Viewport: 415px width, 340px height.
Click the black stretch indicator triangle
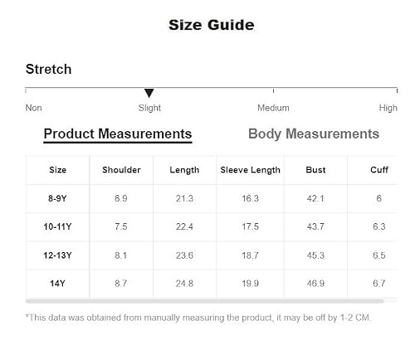click(149, 93)
